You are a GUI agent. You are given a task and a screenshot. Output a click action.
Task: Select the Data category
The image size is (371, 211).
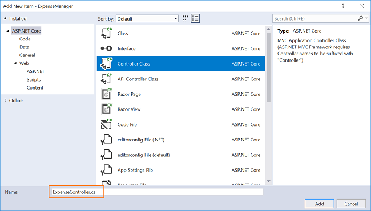(25, 47)
